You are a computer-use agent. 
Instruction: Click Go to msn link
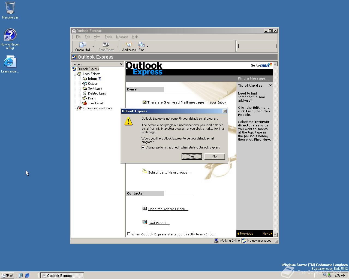[261, 65]
